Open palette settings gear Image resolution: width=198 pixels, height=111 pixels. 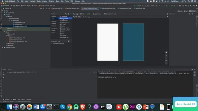68,14
